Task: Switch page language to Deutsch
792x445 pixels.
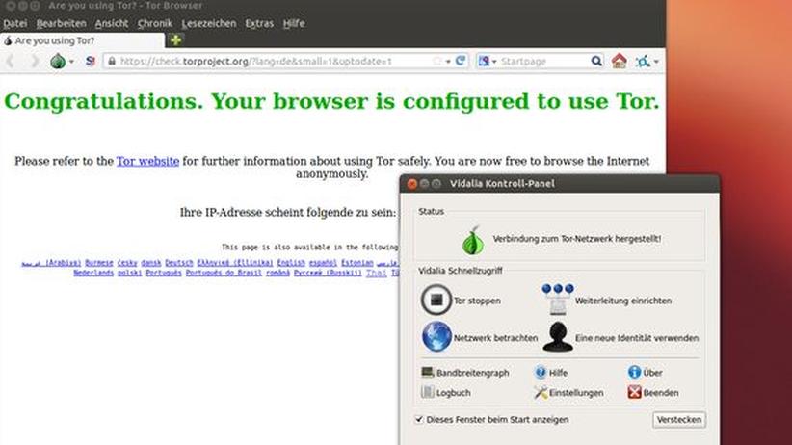Action: [x=179, y=263]
